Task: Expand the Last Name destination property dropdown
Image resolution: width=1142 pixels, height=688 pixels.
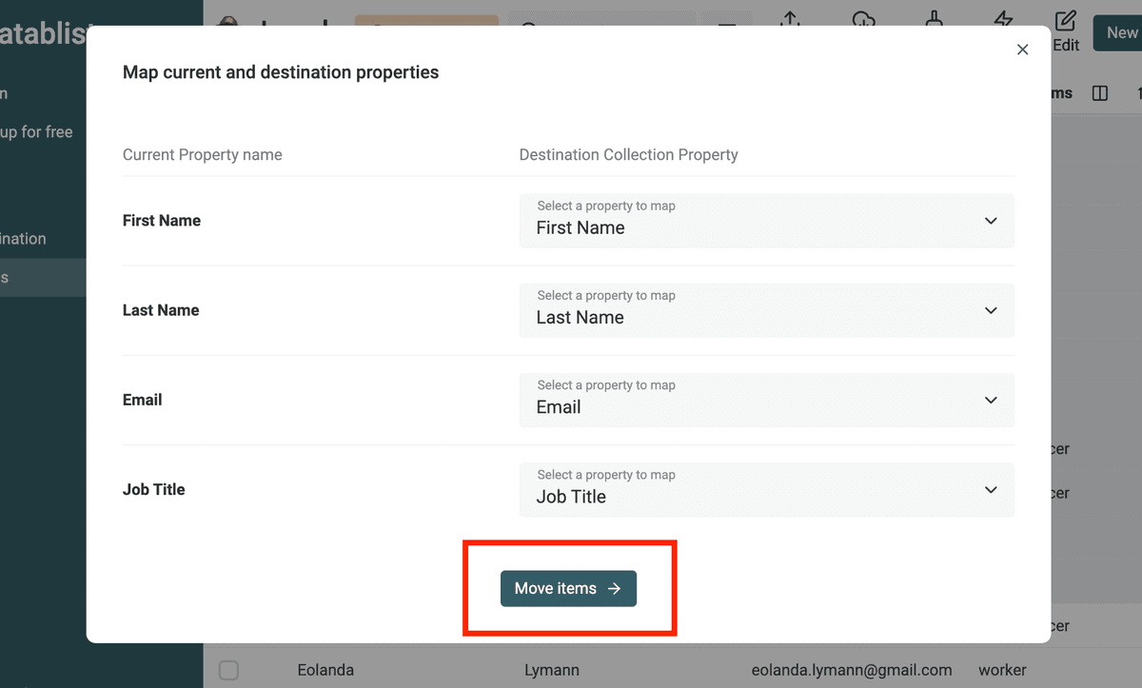Action: (x=766, y=310)
